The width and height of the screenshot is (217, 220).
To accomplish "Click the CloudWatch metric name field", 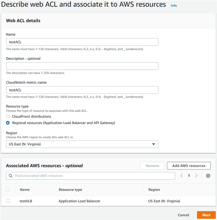I will pos(82,90).
